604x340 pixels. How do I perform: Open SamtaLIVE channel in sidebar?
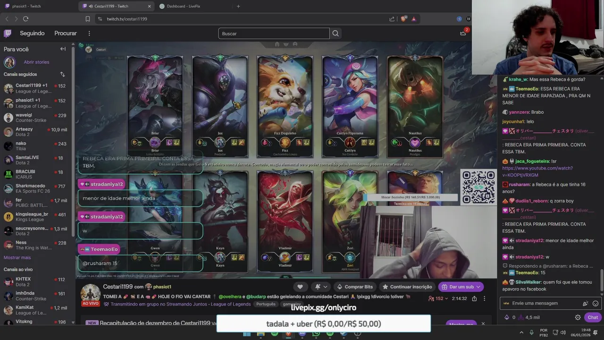click(36, 160)
